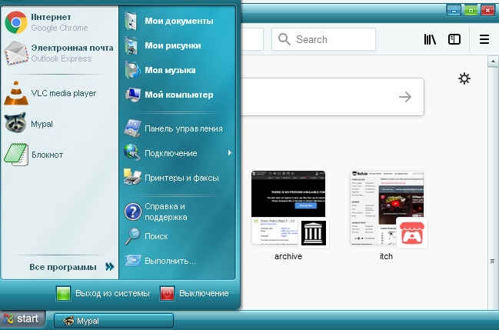Open Мои рисунки folder icon

pyautogui.click(x=131, y=45)
